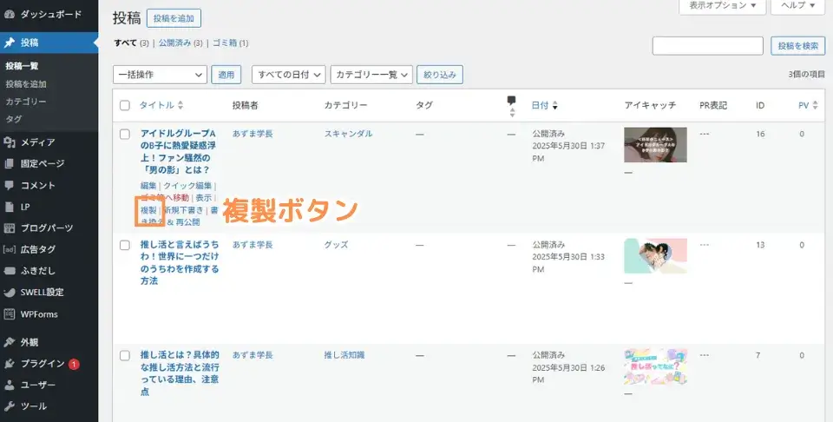The height and width of the screenshot is (422, 833).
Task: Click the 絞り込み filter button
Action: 440,75
